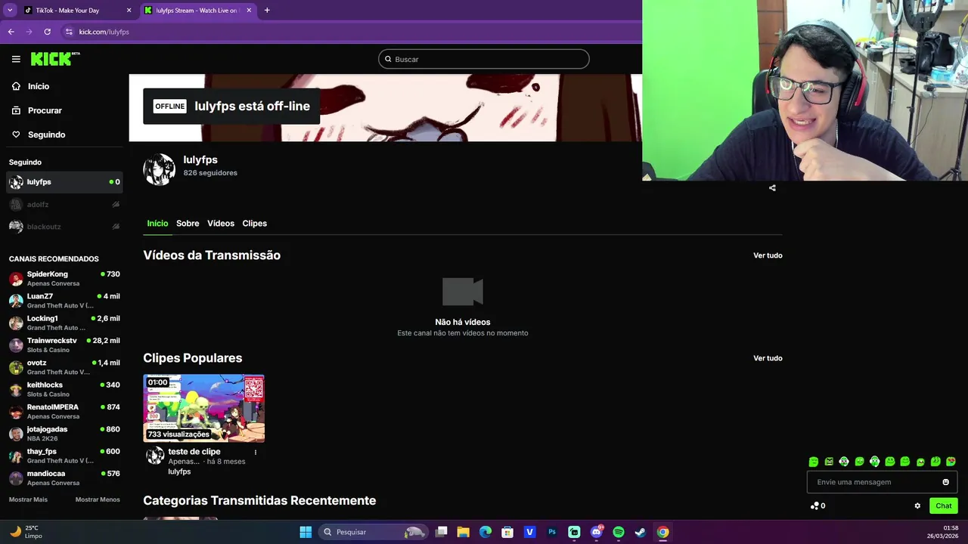Image resolution: width=968 pixels, height=544 pixels.
Task: Open the mandiocaa recommended channel
Action: 64,478
